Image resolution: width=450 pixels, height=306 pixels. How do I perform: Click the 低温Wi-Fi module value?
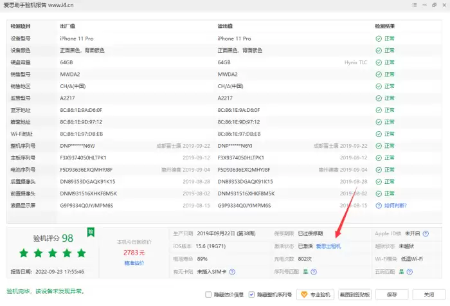click(412, 259)
